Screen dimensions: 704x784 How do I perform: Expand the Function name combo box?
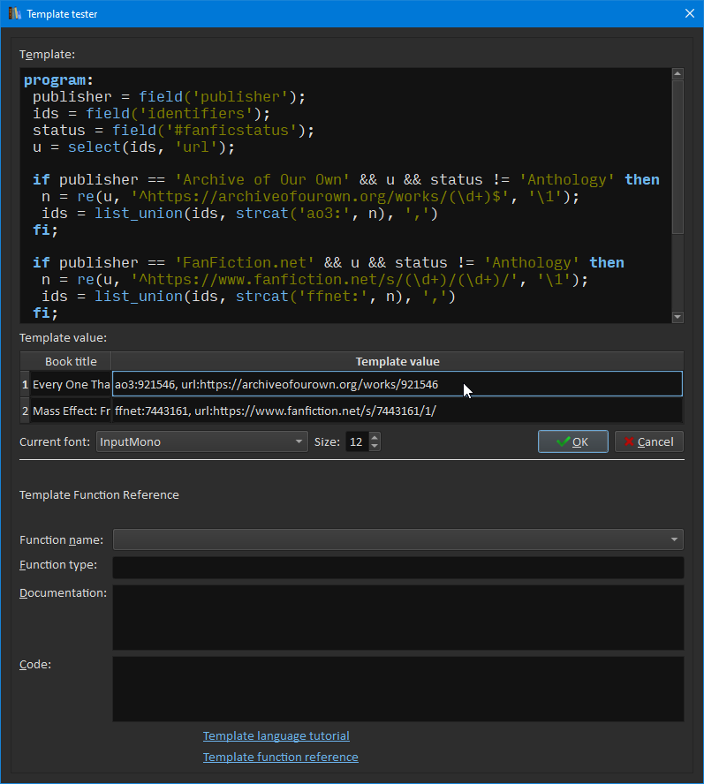[x=397, y=539]
